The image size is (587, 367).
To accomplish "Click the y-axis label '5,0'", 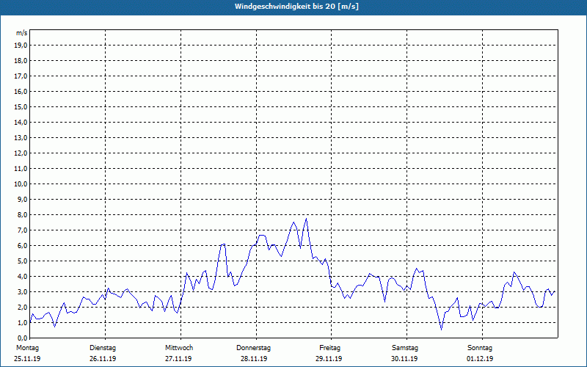I will [x=22, y=261].
